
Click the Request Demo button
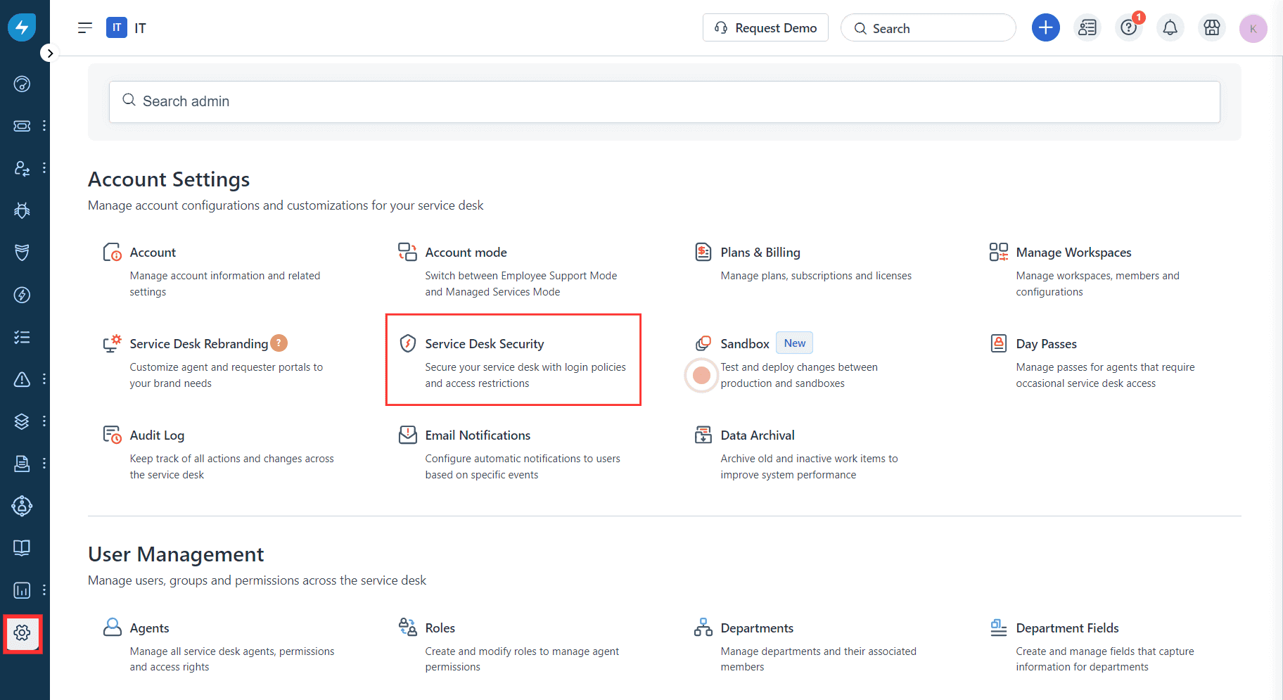click(765, 27)
